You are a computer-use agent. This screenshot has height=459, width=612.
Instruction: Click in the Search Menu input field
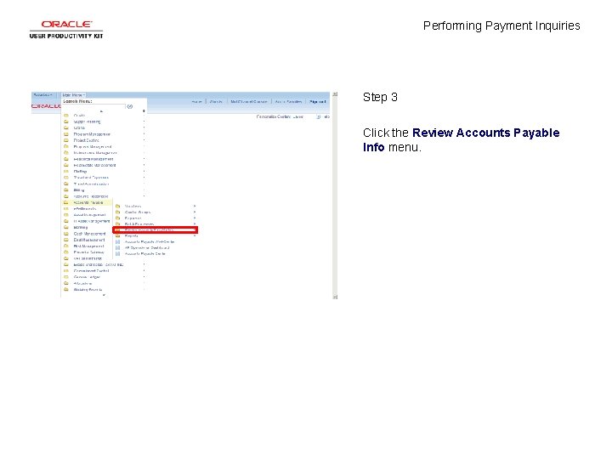[94, 106]
